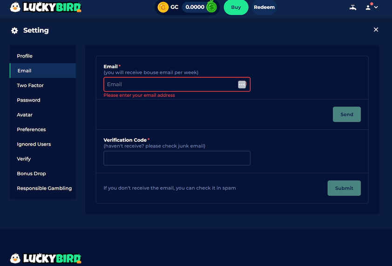Viewport: 392px width, 266px height.
Task: Click 'Please enter your email address' error text
Action: pyautogui.click(x=139, y=95)
